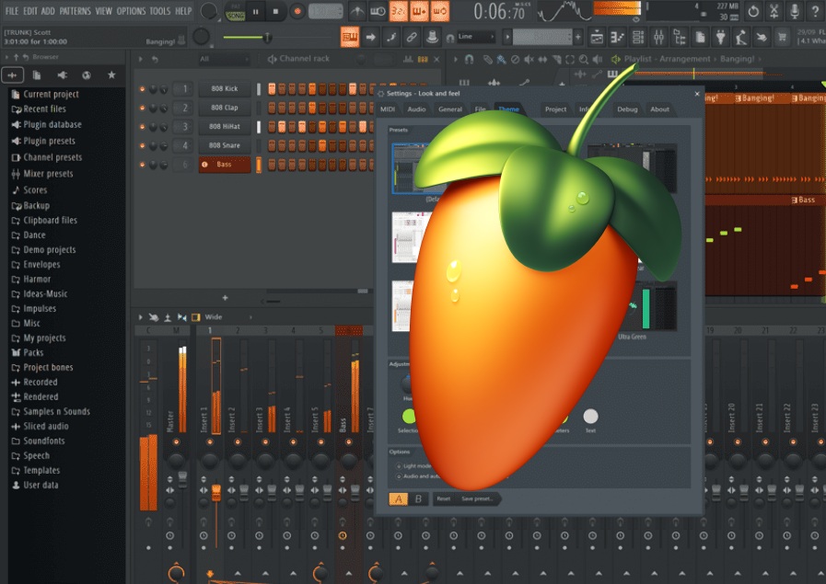Click the browser plugins tab plug icon
Viewport: 826px width, 584px height.
(63, 75)
